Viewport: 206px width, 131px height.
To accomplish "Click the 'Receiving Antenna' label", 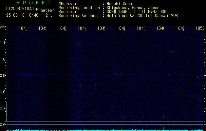I will pos(78,16).
